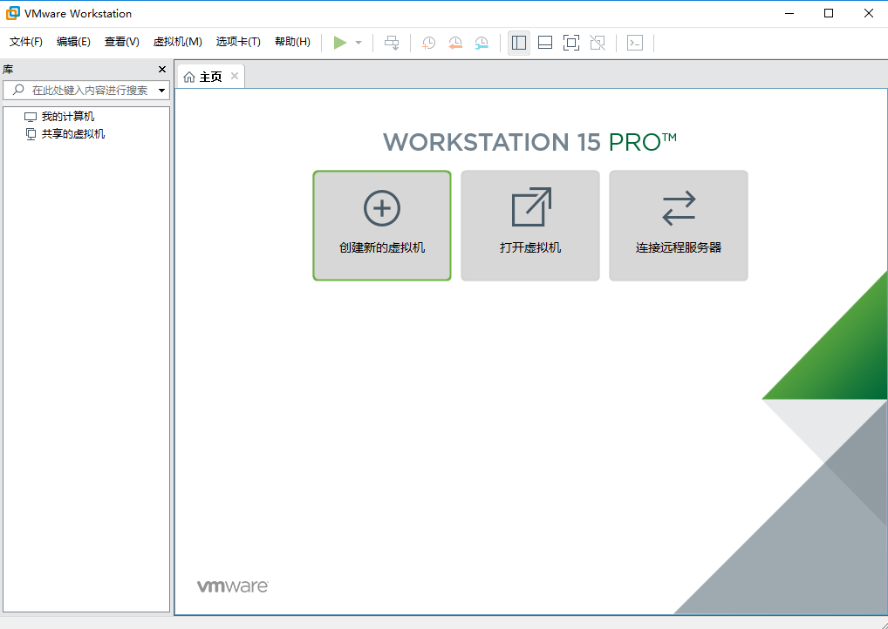This screenshot has width=888, height=629.
Task: Click the take snapshot clock icon
Action: click(428, 43)
